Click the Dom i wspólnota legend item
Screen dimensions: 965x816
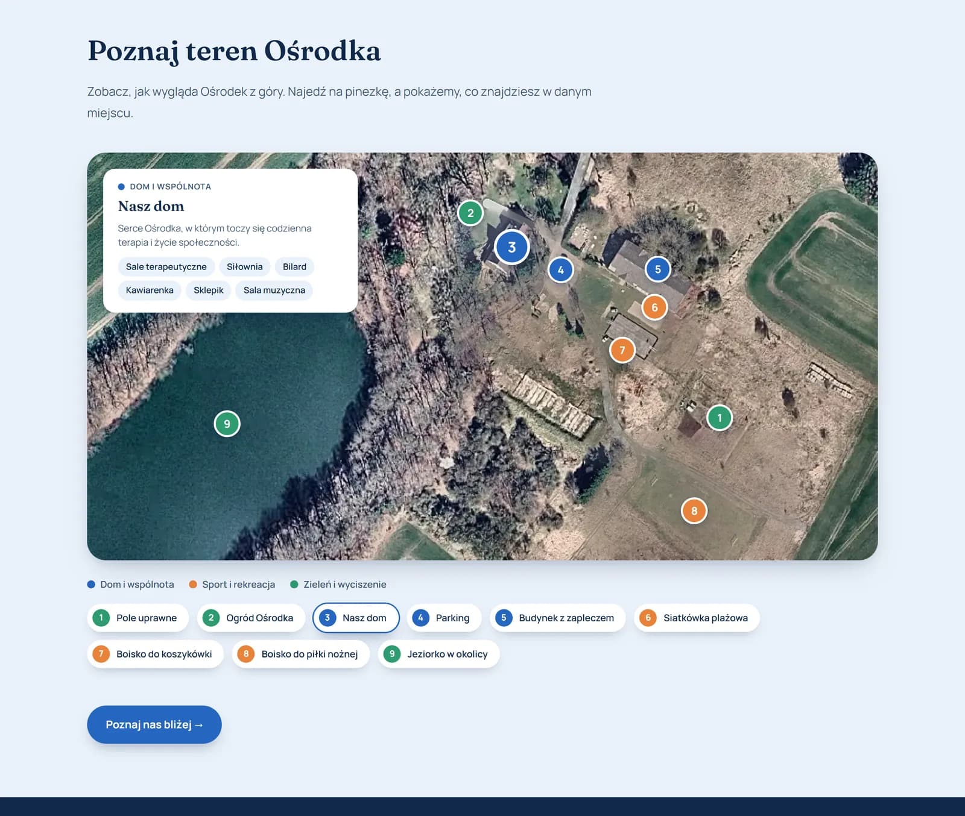pyautogui.click(x=131, y=585)
